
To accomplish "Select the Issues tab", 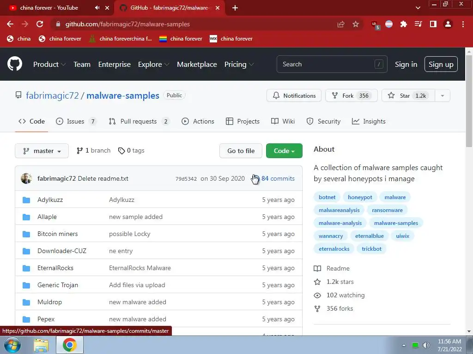I will pos(76,121).
